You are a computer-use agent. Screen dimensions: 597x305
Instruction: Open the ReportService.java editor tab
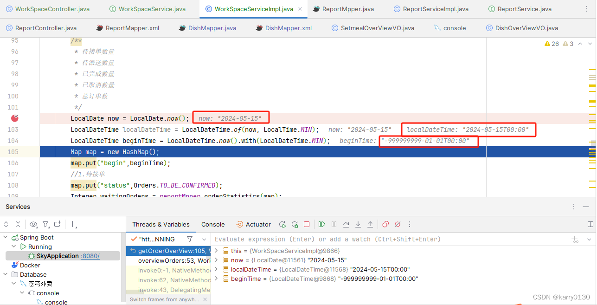520,9
